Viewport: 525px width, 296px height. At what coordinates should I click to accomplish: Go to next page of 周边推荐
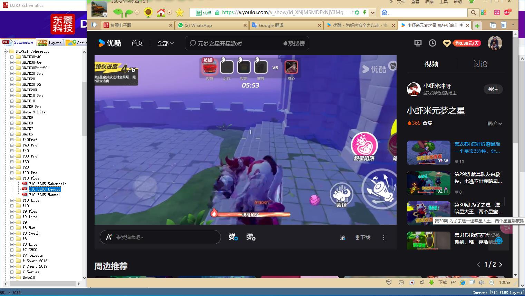[501, 265]
